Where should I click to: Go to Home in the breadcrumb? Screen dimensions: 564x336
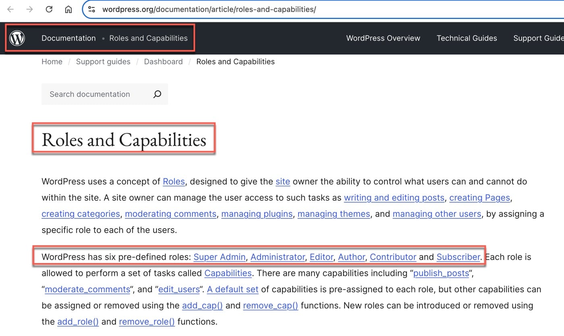coord(52,62)
